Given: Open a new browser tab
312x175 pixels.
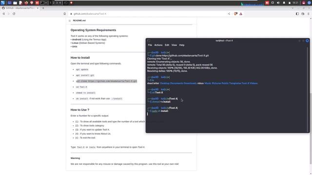Looking at the screenshot, I should click(43, 8).
